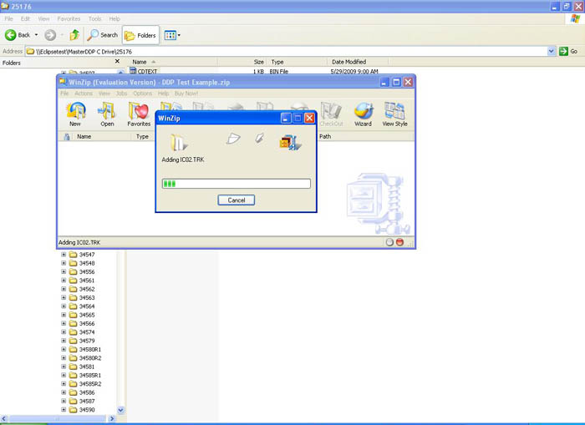Image resolution: width=585 pixels, height=425 pixels.
Task: Open Explorer Search
Action: pos(103,35)
